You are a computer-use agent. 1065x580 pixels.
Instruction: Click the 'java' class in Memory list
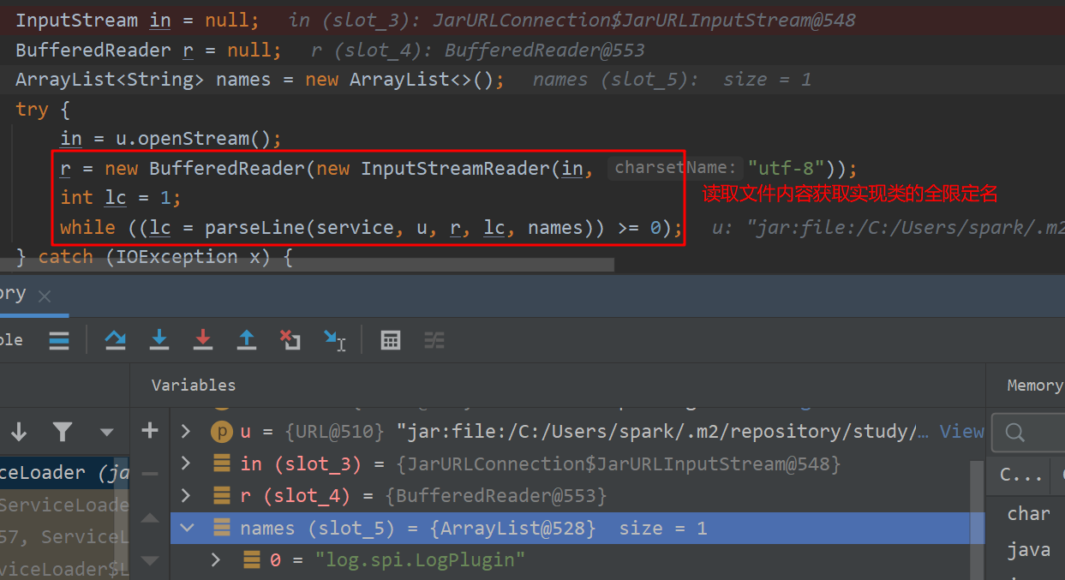(x=1028, y=549)
